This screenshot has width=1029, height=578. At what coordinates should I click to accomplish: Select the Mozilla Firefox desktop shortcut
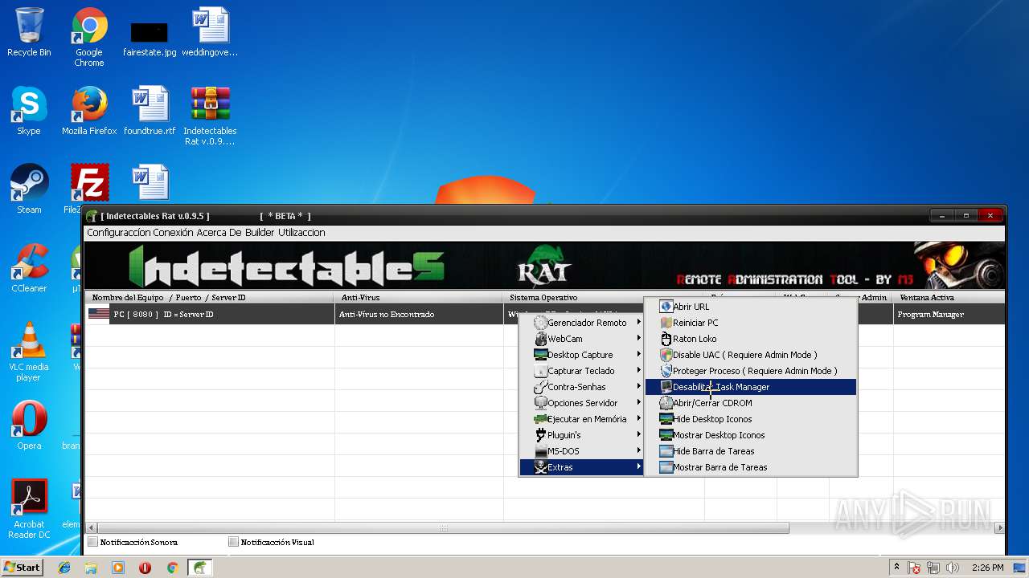tap(89, 111)
